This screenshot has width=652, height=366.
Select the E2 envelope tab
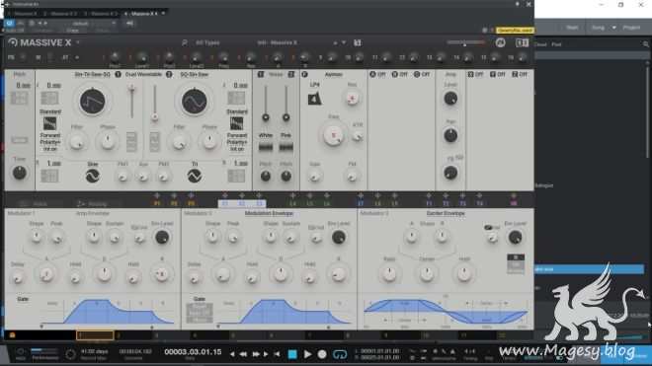(x=242, y=203)
